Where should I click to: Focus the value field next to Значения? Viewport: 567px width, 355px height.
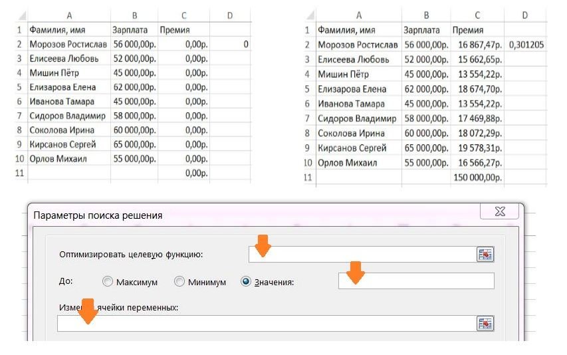click(x=416, y=281)
